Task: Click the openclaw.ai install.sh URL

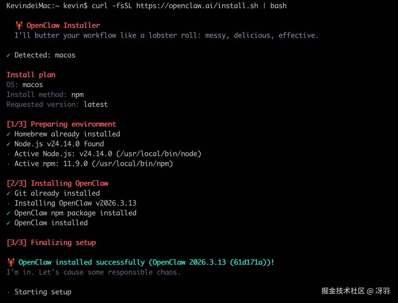Action: coord(197,6)
